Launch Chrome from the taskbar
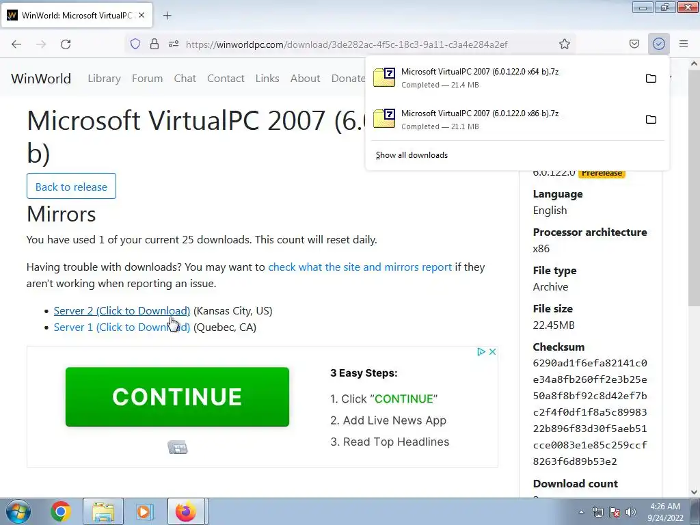Image resolution: width=700 pixels, height=525 pixels. coord(61,511)
